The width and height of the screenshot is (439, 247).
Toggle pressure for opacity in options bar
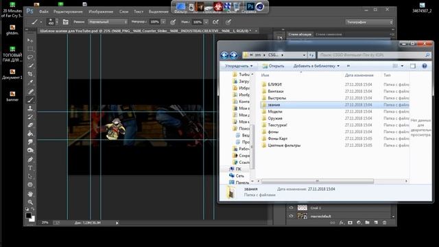click(173, 22)
